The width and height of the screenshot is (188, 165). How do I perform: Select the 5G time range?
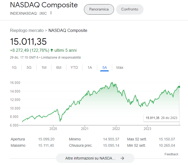(x=29, y=67)
